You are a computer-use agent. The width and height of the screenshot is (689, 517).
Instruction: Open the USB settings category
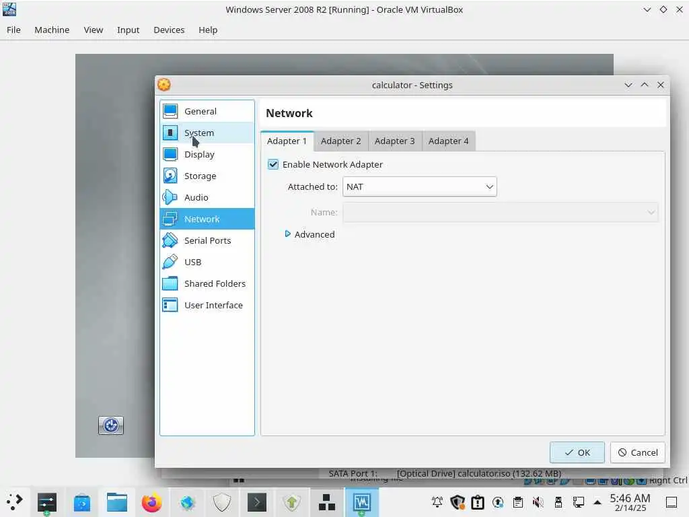tap(207, 262)
